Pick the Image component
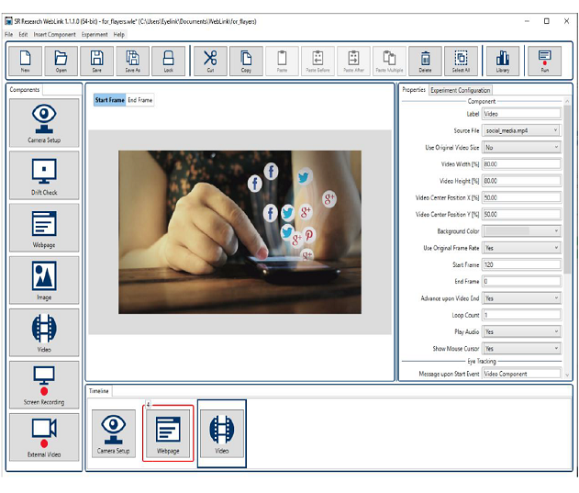The width and height of the screenshot is (579, 493). pyautogui.click(x=44, y=280)
